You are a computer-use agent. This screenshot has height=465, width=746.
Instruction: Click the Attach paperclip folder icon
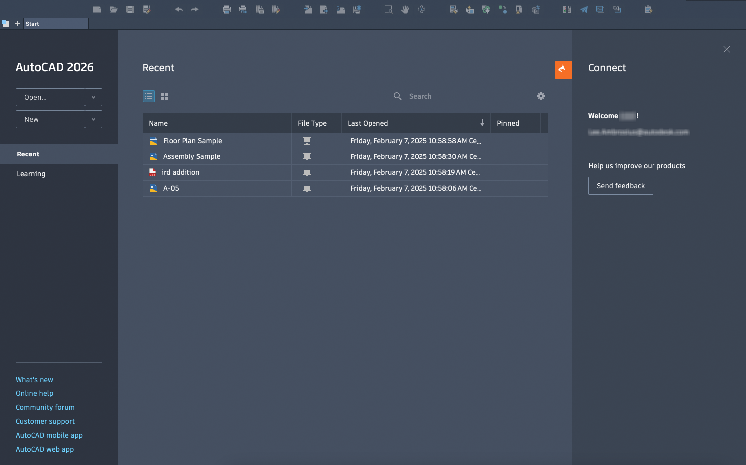click(341, 9)
